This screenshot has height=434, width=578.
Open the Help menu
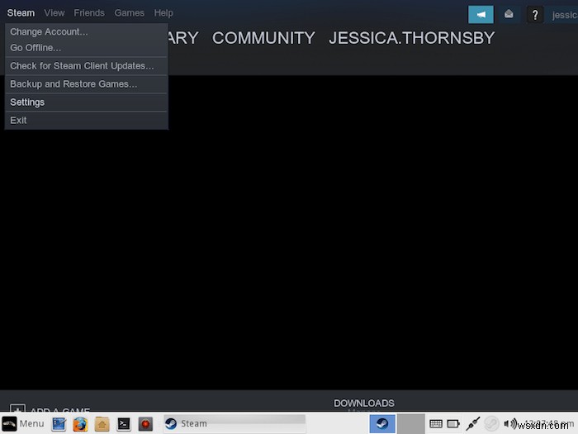(163, 13)
